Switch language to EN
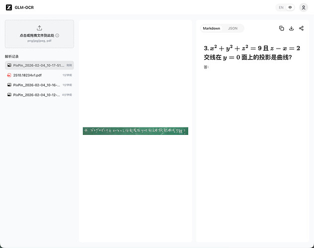This screenshot has width=314, height=248. click(281, 7)
